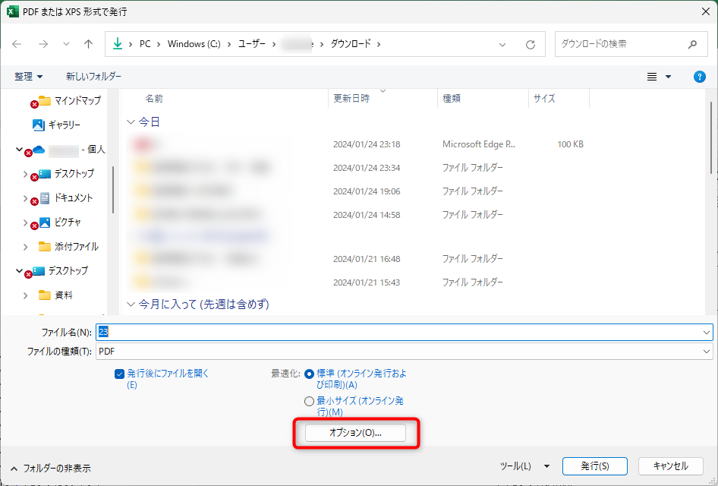The width and height of the screenshot is (718, 486).
Task: Click the 100 KB size cell
Action: coord(570,144)
